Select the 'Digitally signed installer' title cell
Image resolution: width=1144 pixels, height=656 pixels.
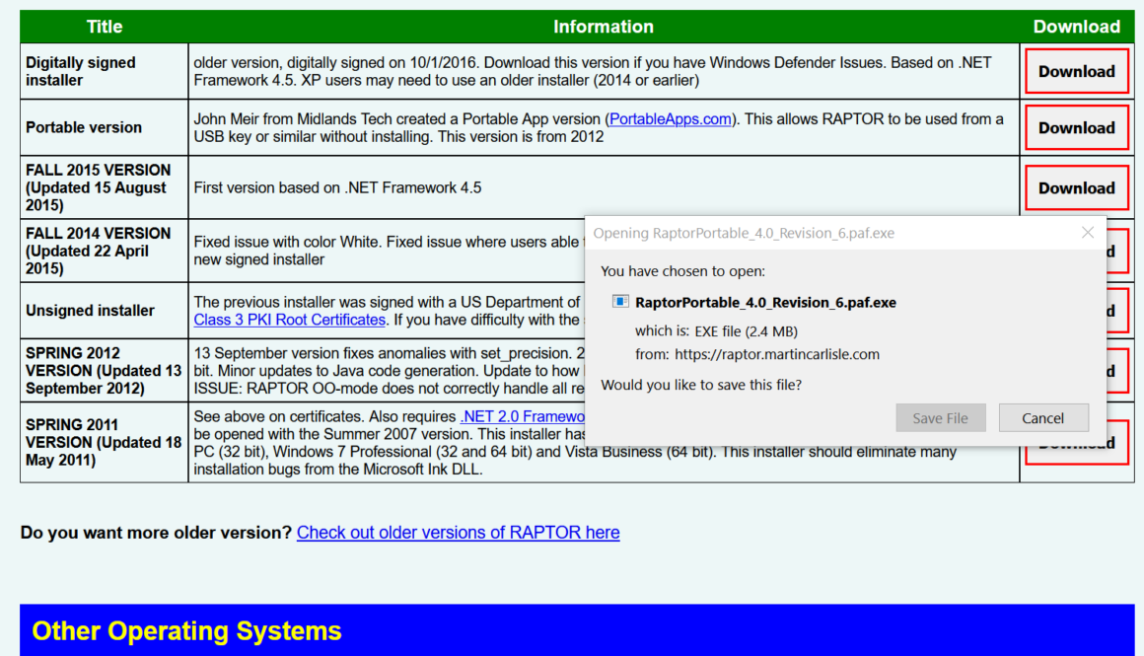pos(105,71)
